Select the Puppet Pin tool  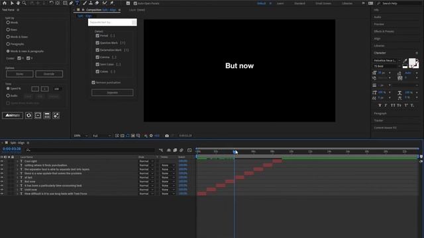(112, 3)
